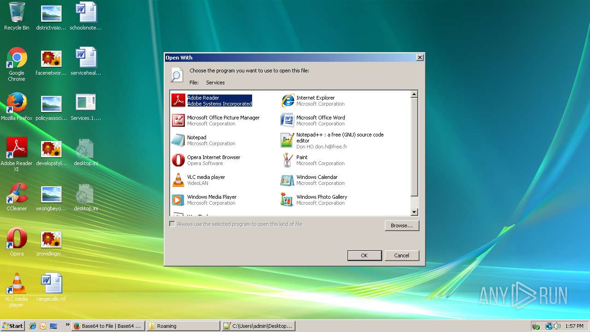The width and height of the screenshot is (590, 332).
Task: Expand quick launch overflow chevron
Action: tap(67, 325)
